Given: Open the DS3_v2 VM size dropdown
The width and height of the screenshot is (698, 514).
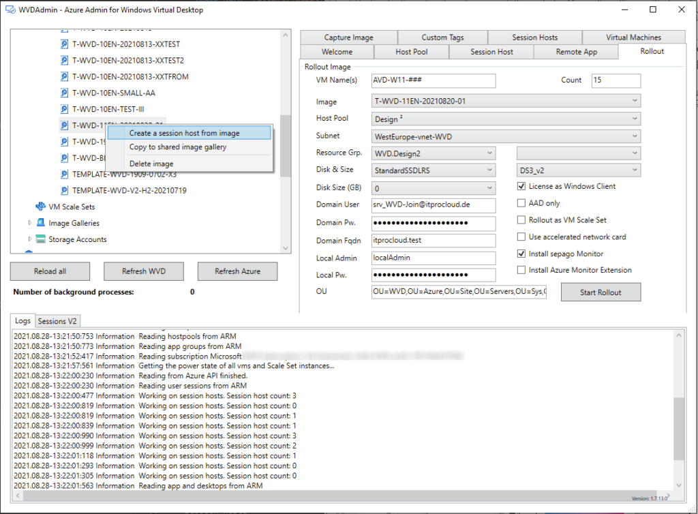Looking at the screenshot, I should coord(578,170).
